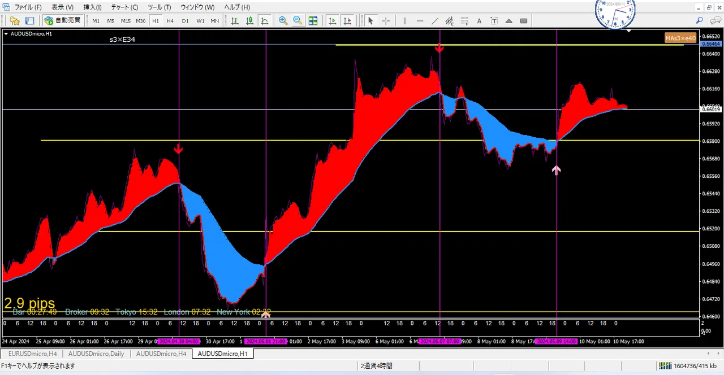Draw a vertical line tool
Viewport: 724px width, 375px height.
point(404,20)
